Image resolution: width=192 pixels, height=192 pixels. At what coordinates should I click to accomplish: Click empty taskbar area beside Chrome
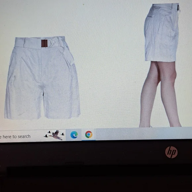[x=143, y=133]
